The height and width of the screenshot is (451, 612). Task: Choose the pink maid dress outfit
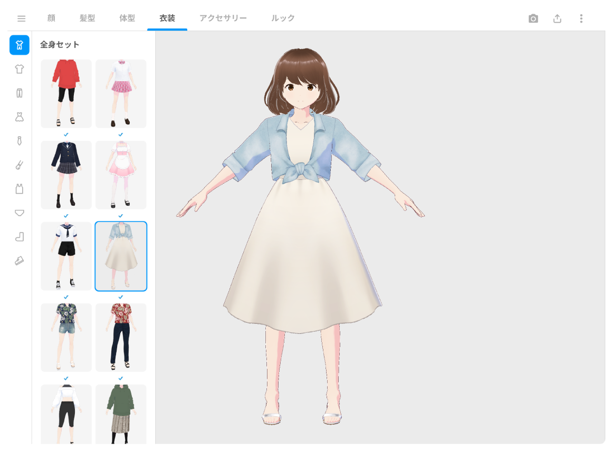121,175
